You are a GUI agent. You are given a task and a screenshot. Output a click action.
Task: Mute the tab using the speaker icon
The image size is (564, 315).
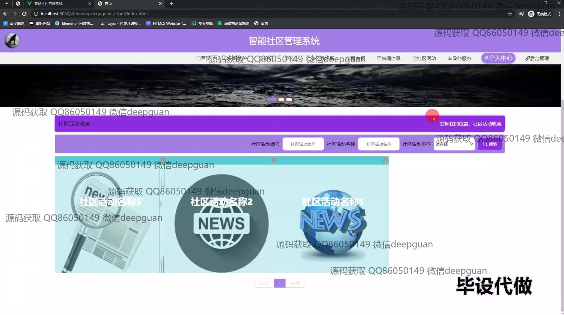coord(7,4)
